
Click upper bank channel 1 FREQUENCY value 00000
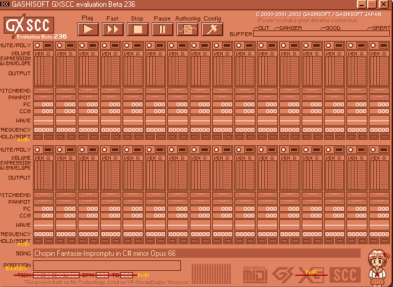44,130
